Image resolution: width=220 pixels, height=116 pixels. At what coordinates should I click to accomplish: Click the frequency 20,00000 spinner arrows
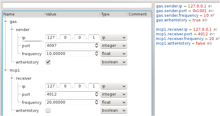coord(96,102)
